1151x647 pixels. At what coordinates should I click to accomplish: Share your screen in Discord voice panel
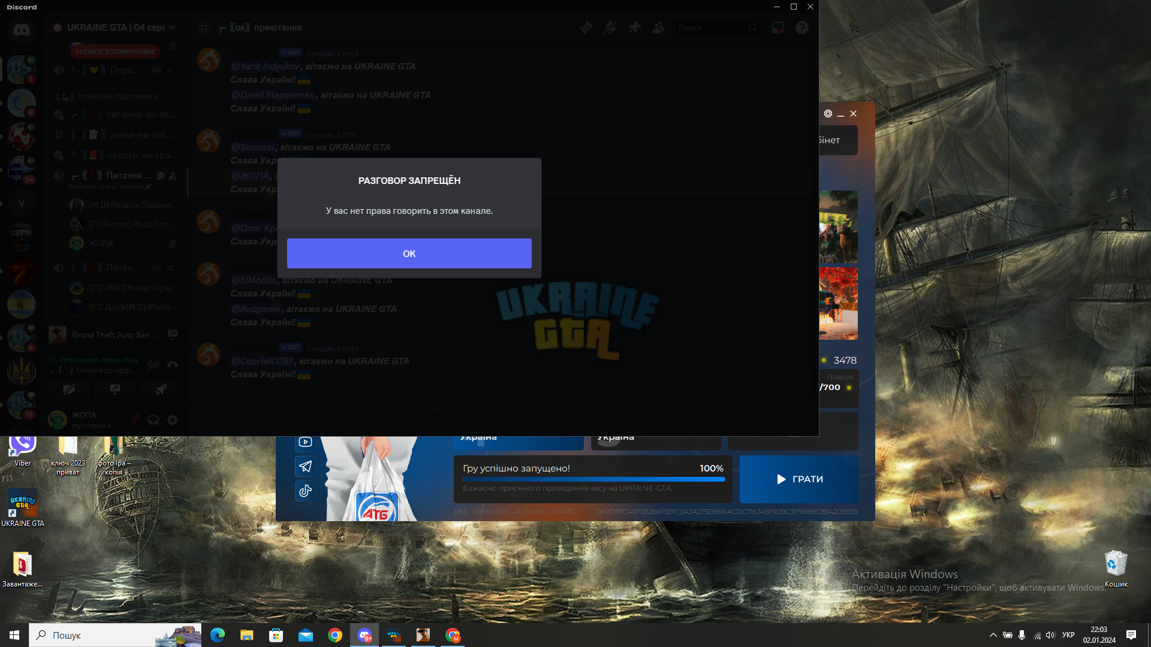point(115,389)
